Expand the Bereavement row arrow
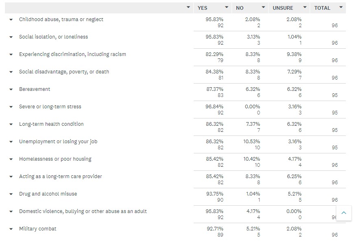 pos(11,89)
